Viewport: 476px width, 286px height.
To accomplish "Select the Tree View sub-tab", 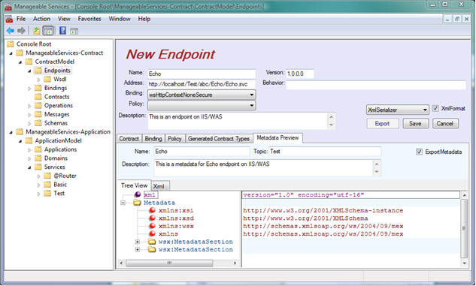I will click(x=134, y=185).
